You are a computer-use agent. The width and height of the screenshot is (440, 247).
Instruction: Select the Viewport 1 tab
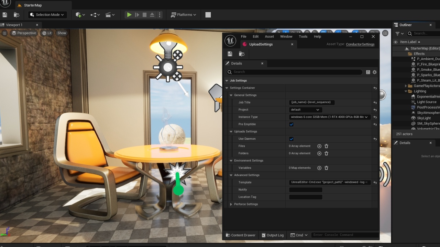click(x=14, y=25)
